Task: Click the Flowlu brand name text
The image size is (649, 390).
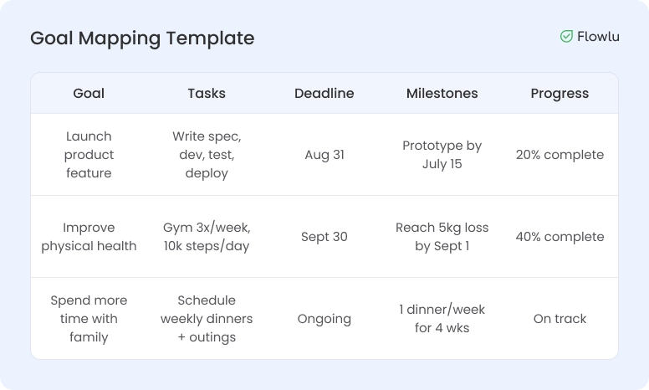Action: click(598, 37)
